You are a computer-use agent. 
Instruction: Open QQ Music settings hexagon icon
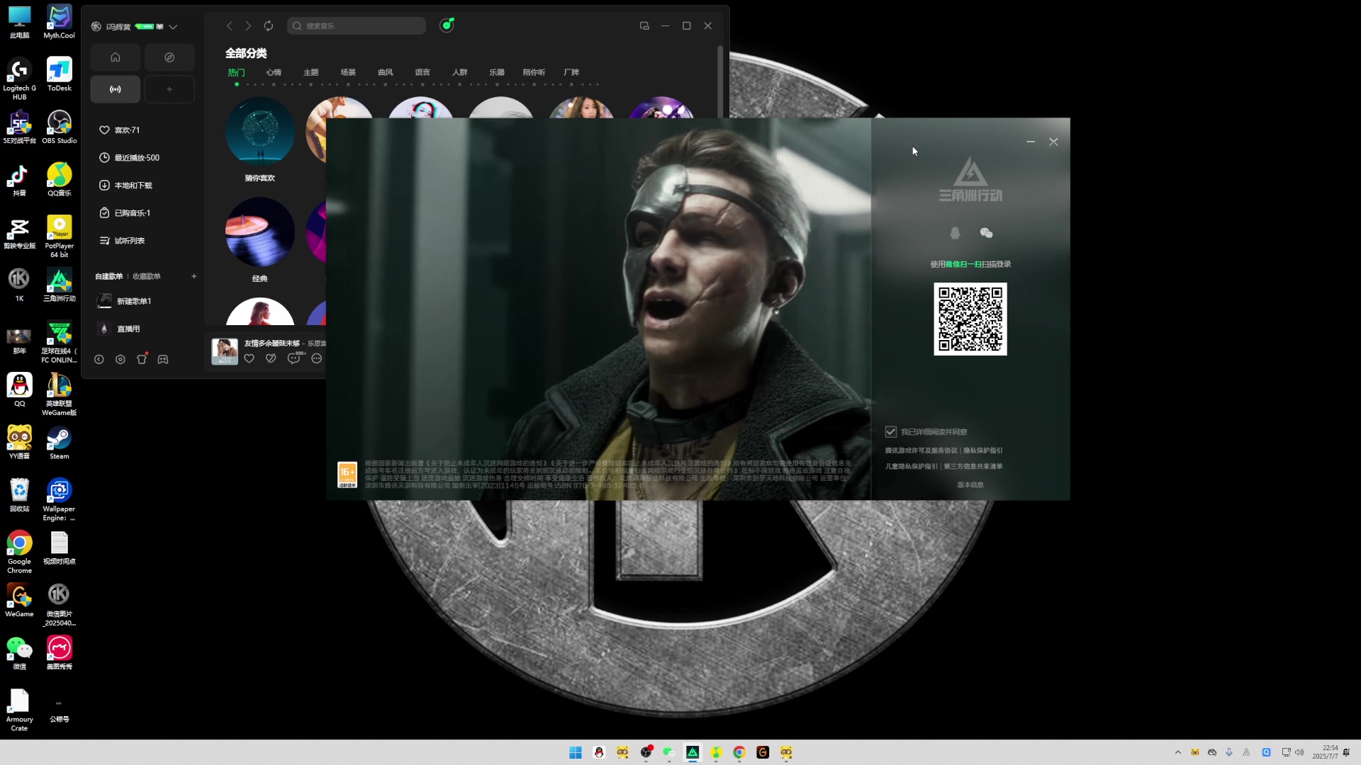(x=121, y=360)
